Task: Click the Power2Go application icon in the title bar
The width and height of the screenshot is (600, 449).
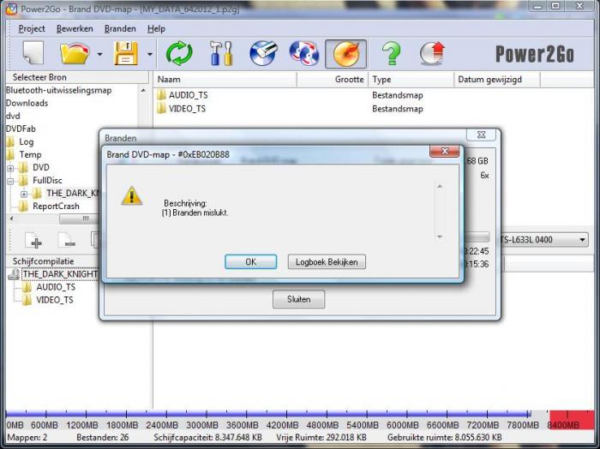Action: click(x=12, y=9)
